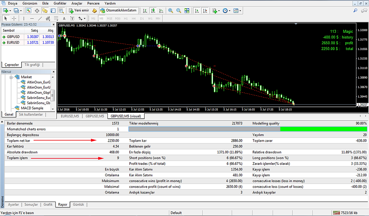Toggle the Terminal window icon

pos(53,11)
